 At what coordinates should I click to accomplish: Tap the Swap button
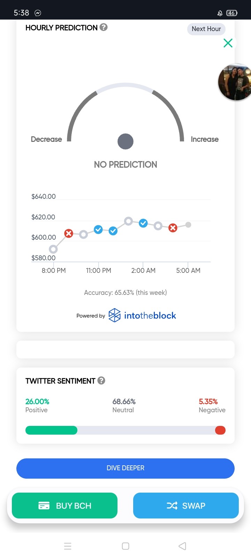tap(186, 506)
